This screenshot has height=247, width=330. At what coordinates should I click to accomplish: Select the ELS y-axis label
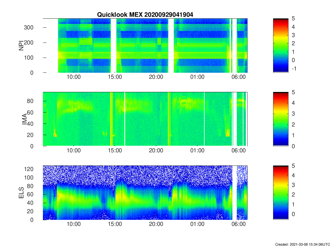click(21, 193)
